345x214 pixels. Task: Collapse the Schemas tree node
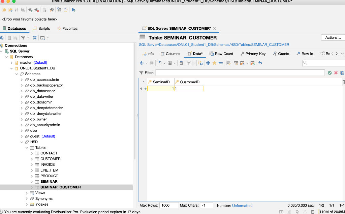pos(16,74)
